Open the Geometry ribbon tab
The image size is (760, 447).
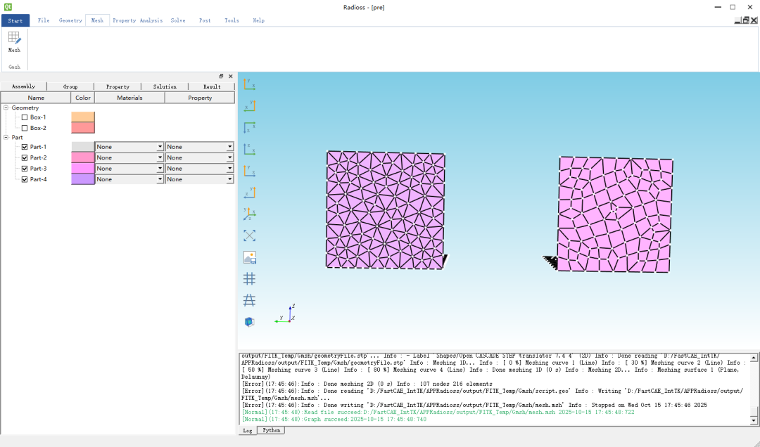(70, 20)
